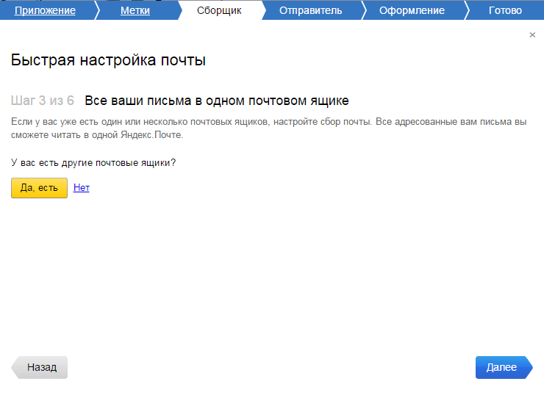
Task: Click chevron separator between Отправитель and Оформление
Action: [x=363, y=10]
